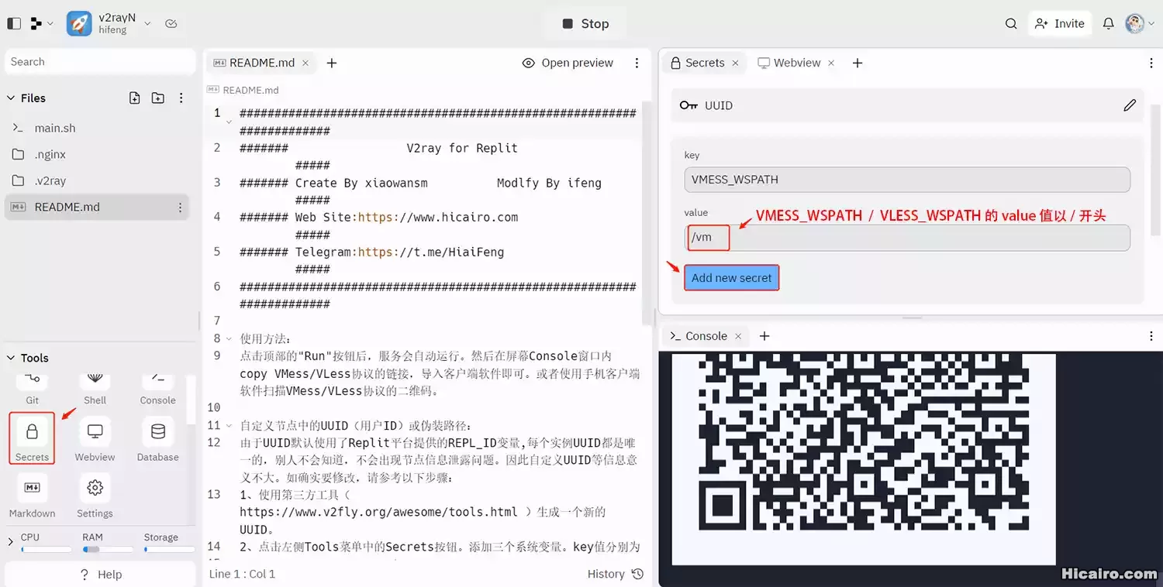Collapse the Tools section
This screenshot has height=587, width=1163.
point(10,357)
